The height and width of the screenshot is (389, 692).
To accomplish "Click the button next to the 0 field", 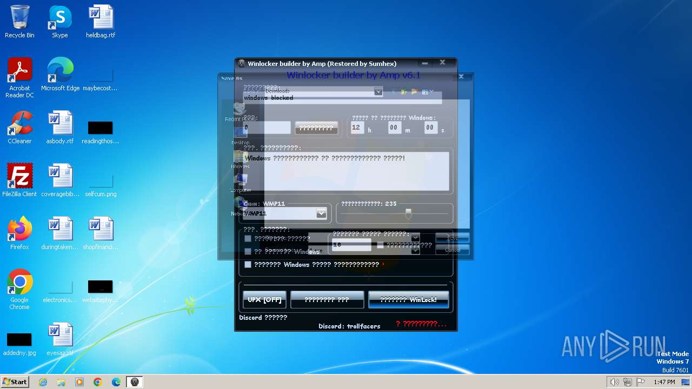I will [x=316, y=128].
